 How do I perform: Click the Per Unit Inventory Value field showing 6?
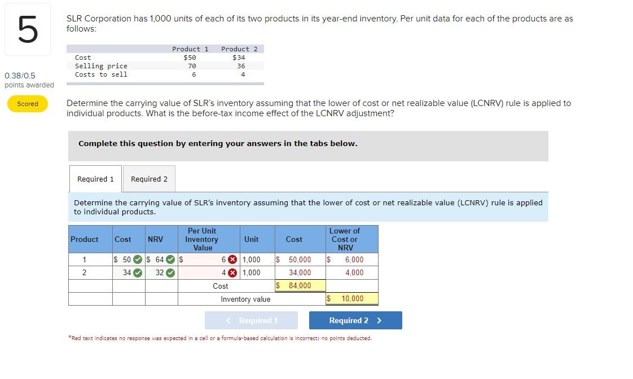[x=209, y=259]
